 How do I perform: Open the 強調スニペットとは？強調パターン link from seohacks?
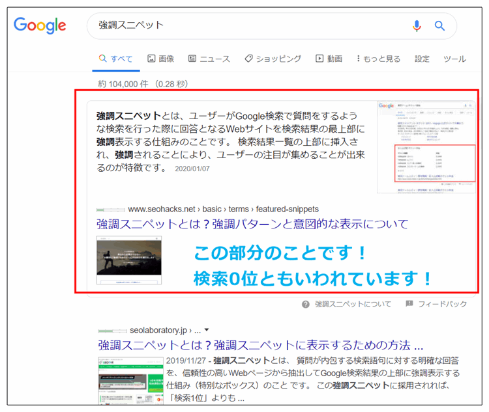pyautogui.click(x=252, y=225)
